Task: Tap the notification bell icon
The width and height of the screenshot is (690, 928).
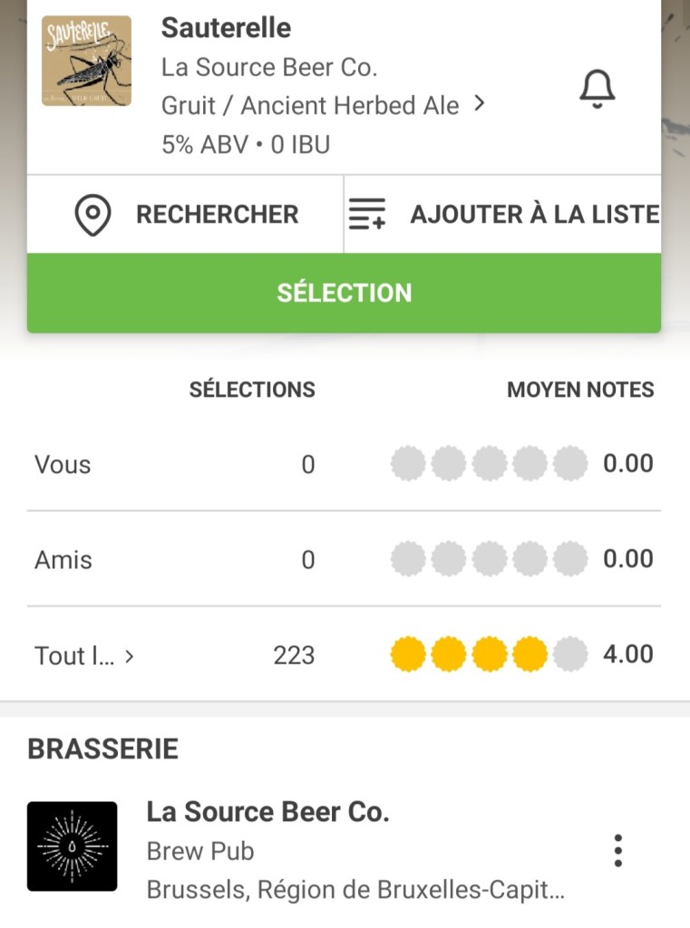Action: 597,89
